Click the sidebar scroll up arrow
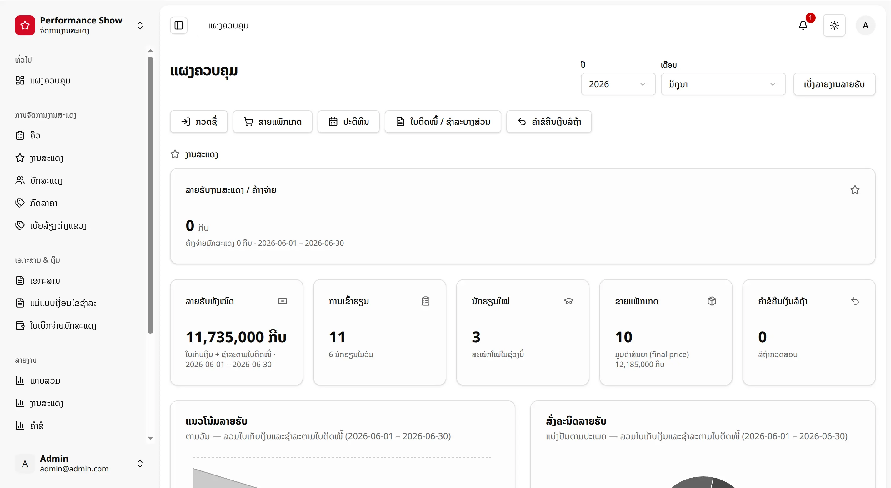891x488 pixels. (150, 51)
